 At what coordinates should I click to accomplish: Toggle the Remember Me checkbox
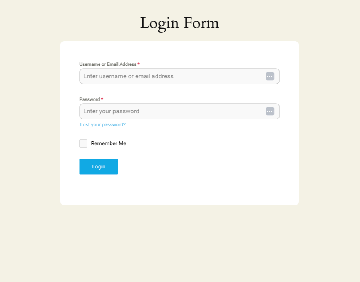[83, 143]
